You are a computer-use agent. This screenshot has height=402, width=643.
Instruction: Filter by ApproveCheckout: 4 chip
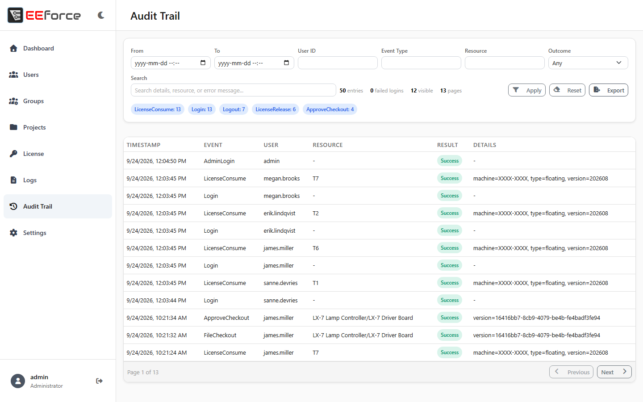[330, 109]
